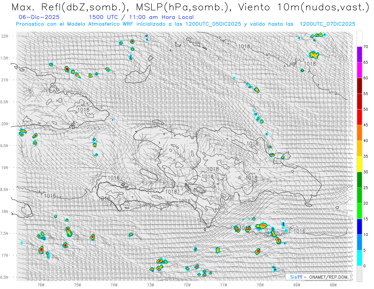Screen dimensions: 374x289
Task: Click the '72W' longitude label
Action: [187, 285]
